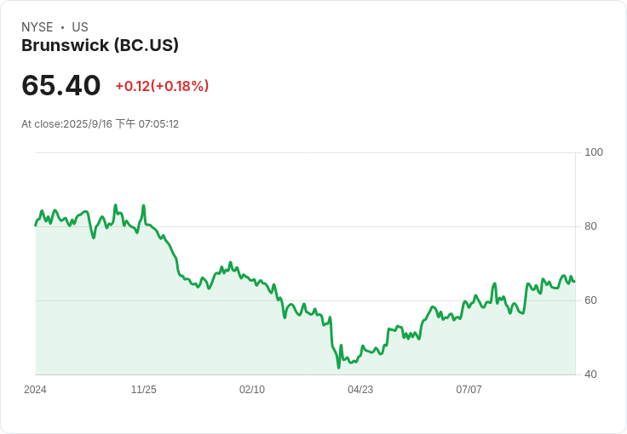Click the lowest point of the price line
The image size is (627, 434).
point(338,368)
